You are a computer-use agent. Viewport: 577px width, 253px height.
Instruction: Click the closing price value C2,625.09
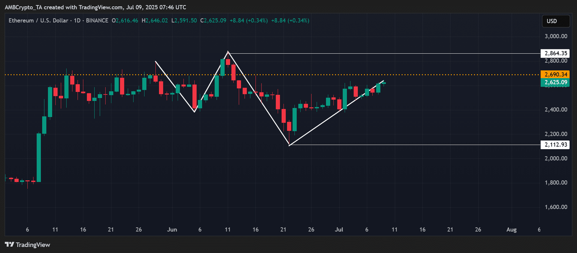(213, 21)
